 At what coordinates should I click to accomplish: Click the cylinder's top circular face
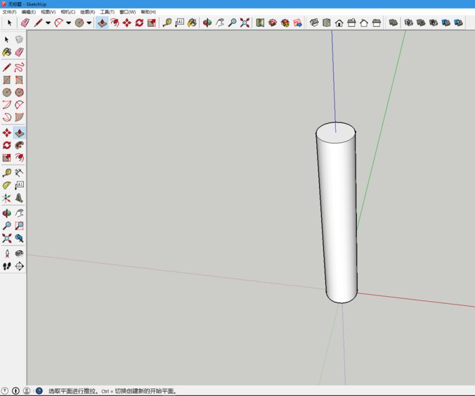[x=335, y=133]
